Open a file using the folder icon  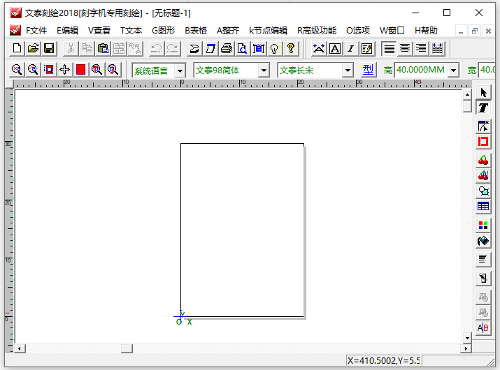(33, 49)
